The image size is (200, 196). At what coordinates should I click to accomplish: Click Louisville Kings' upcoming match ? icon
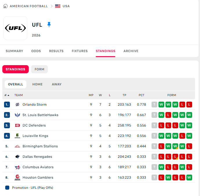[x=154, y=136]
